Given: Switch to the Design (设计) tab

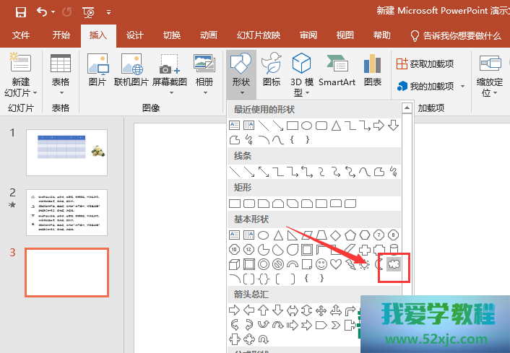Looking at the screenshot, I should 135,35.
